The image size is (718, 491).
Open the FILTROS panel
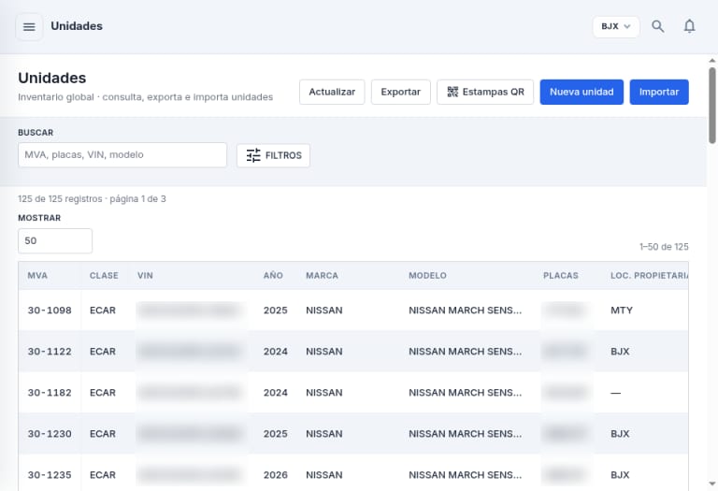(273, 156)
